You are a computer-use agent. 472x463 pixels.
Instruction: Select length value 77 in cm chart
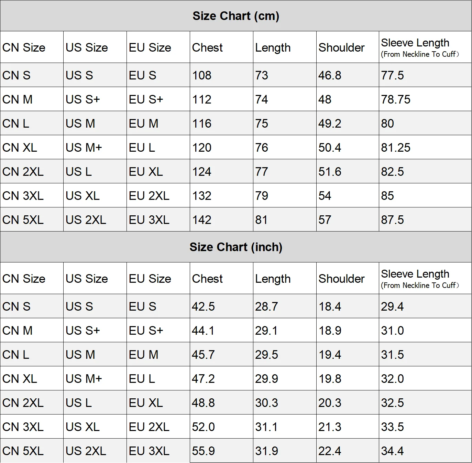point(262,172)
